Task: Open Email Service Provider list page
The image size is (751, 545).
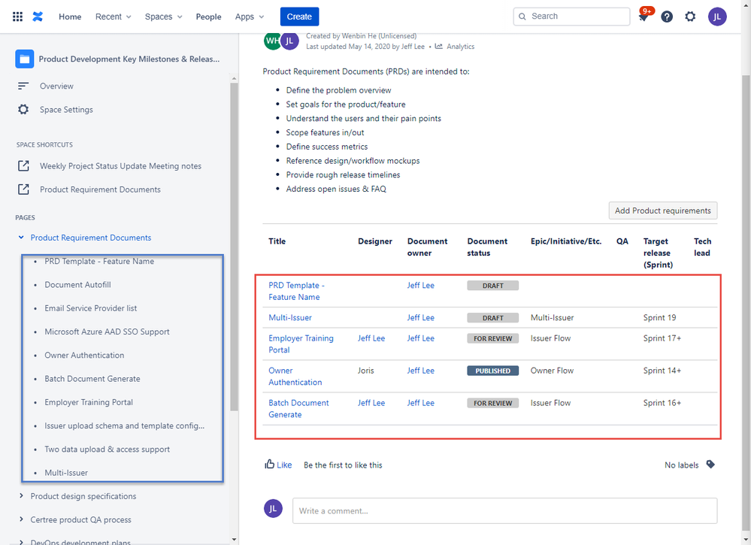Action: [x=90, y=308]
